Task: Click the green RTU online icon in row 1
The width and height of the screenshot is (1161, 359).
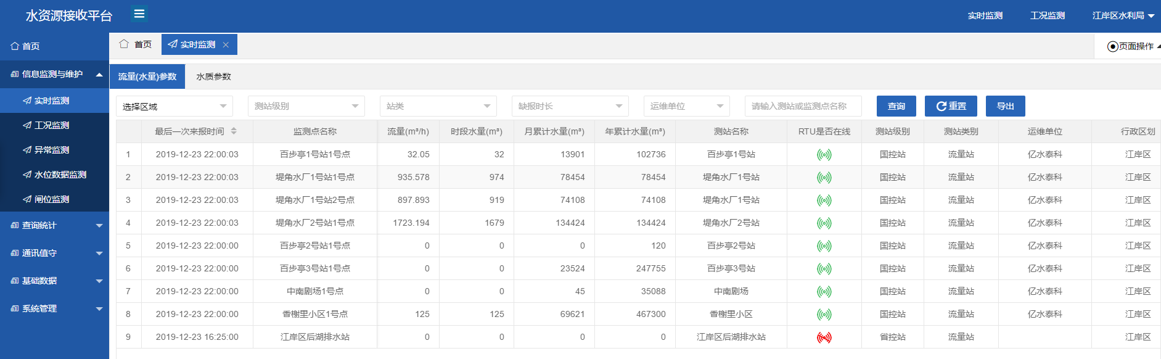Action: [x=824, y=155]
